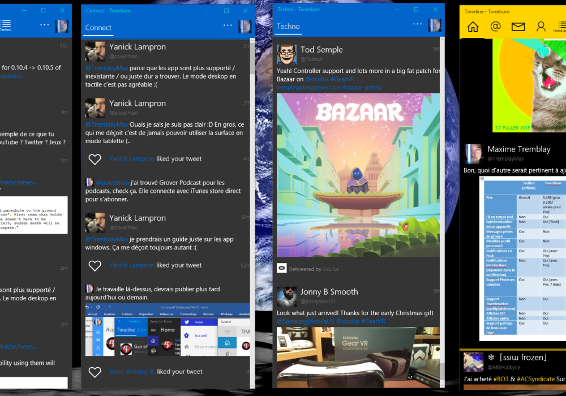Click the profile person icon in Timeline window

(541, 27)
